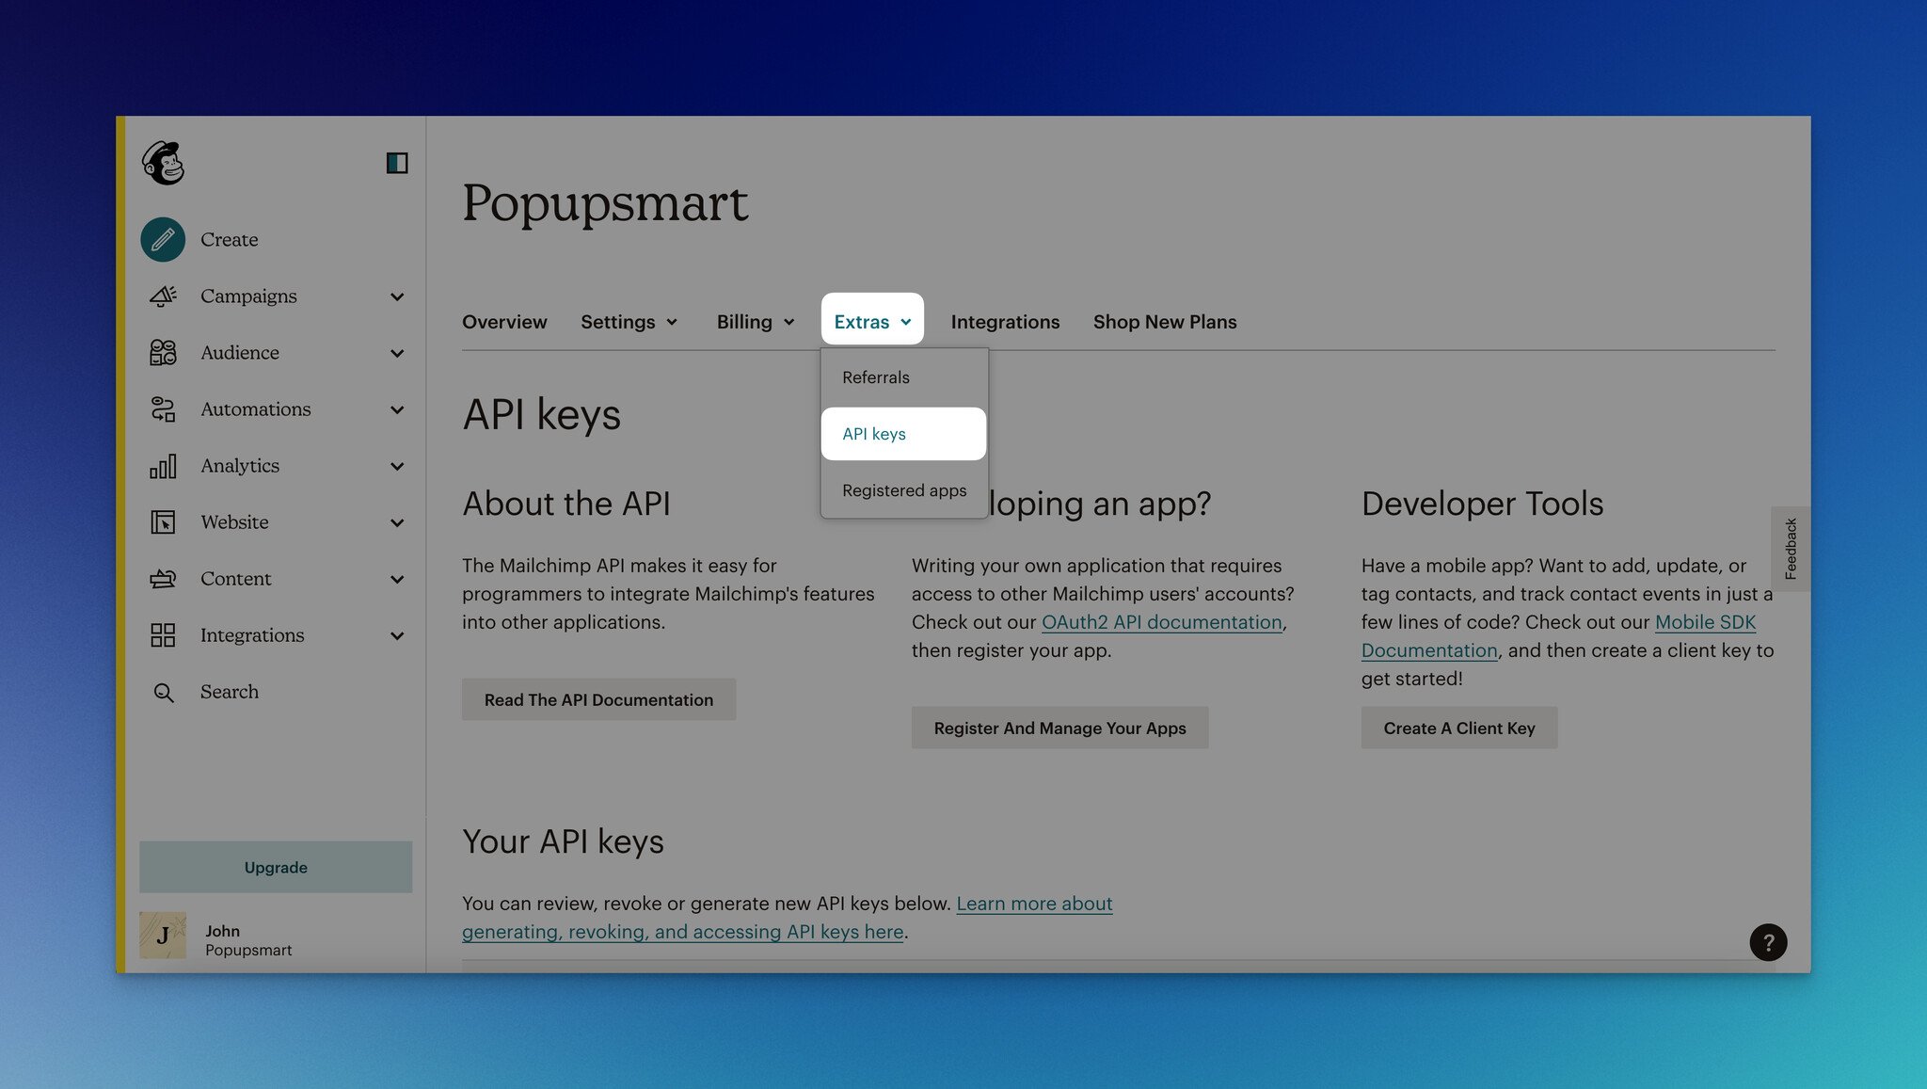Select the Create pencil icon

[162, 238]
